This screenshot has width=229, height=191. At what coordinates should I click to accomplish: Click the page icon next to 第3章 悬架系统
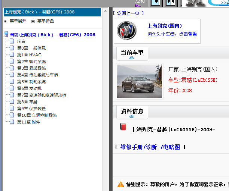(x=12, y=68)
